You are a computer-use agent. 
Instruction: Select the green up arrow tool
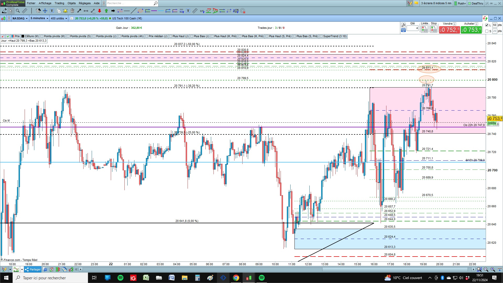coord(106,11)
